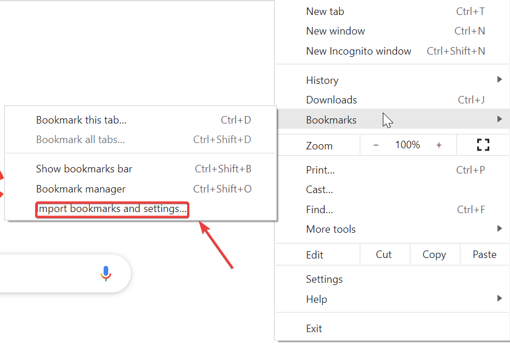
Task: Open Chrome Settings from menu
Action: (324, 279)
